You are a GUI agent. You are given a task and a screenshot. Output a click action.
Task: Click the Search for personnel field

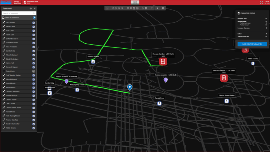pyautogui.click(x=19, y=13)
